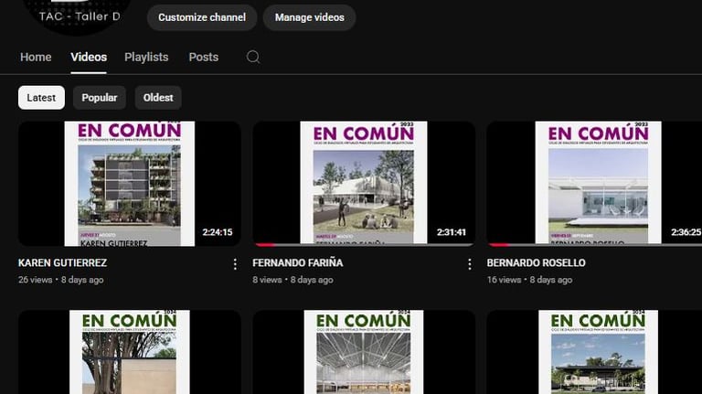
Task: Click the "26 views • 8 days ago" text
Action: 61,280
